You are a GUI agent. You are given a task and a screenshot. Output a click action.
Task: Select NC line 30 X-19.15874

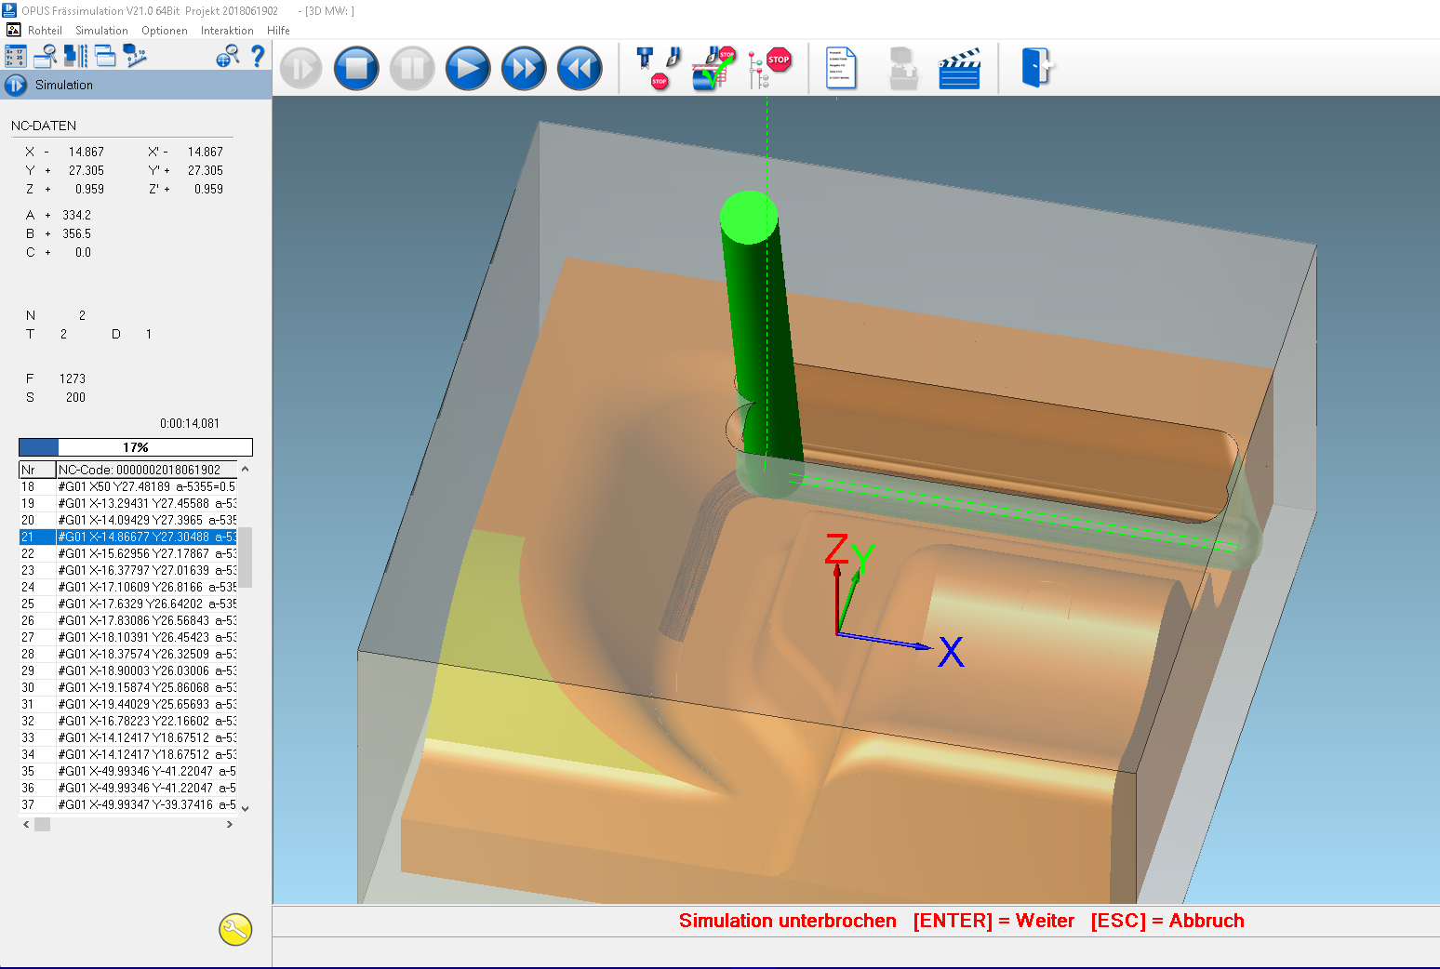pyautogui.click(x=128, y=687)
